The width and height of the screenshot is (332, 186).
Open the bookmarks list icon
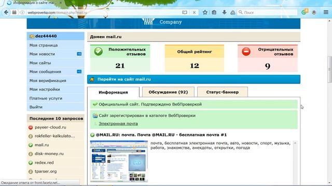[214, 12]
